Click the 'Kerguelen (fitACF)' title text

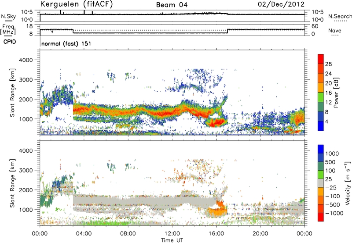tap(76, 4)
